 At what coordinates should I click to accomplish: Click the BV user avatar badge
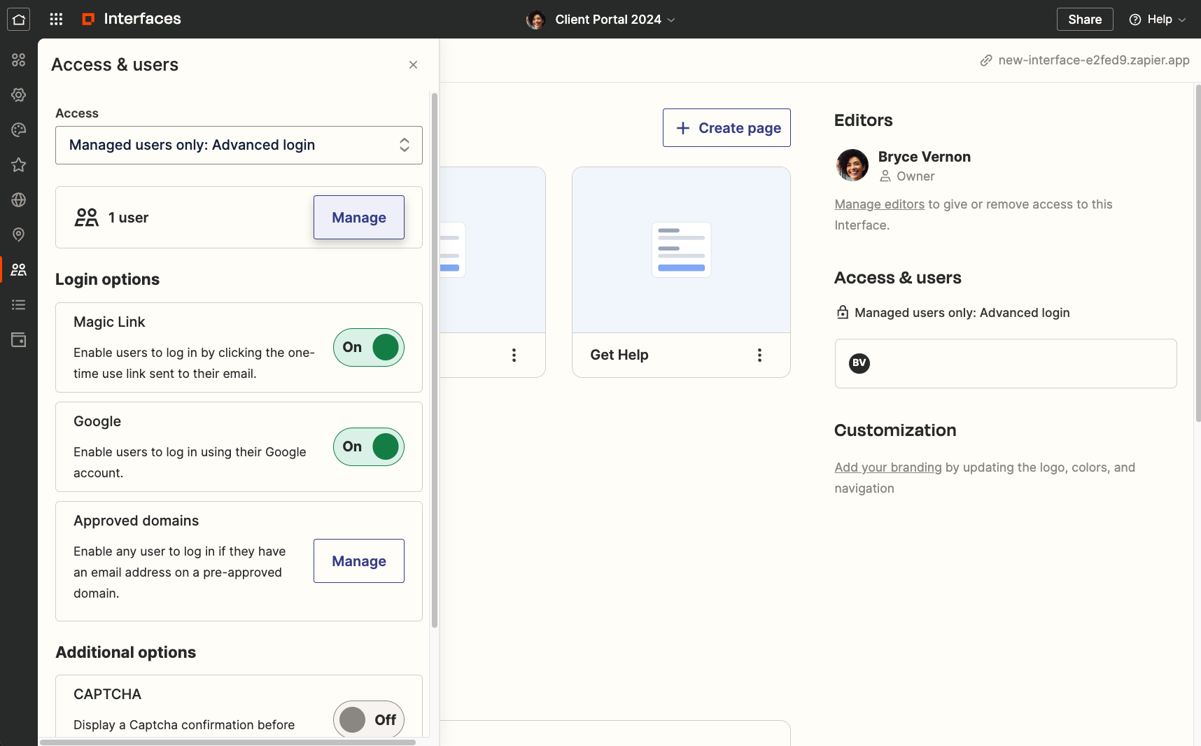pos(859,363)
